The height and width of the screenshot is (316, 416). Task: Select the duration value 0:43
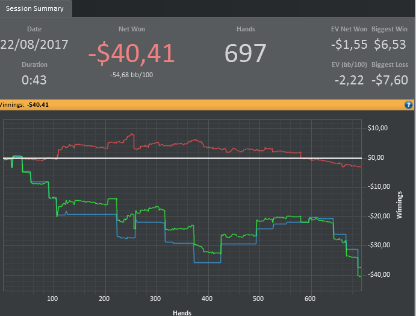point(34,80)
